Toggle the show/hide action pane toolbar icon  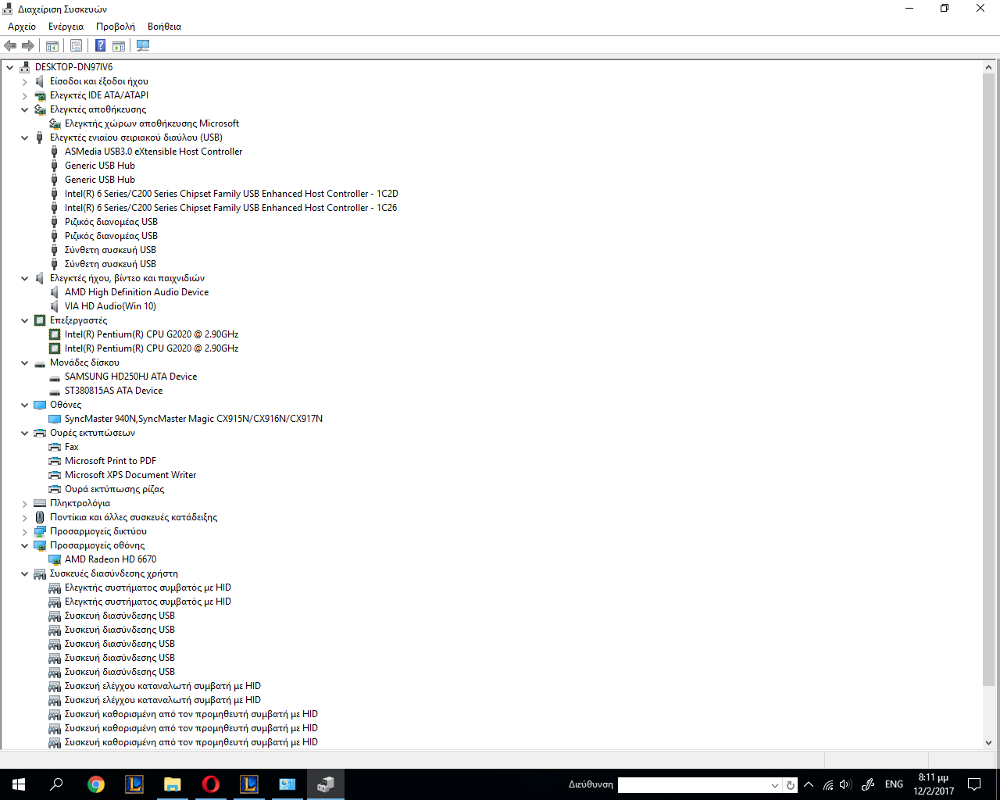(119, 45)
